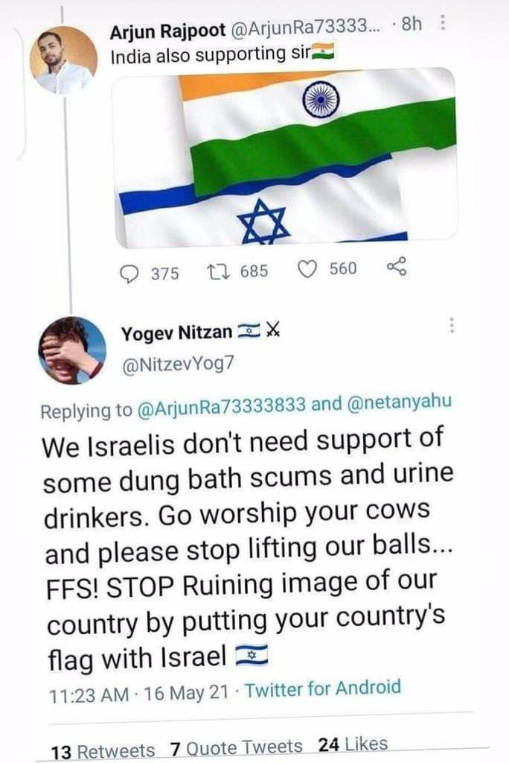Viewport: 509px width, 763px height.
Task: Open more options on Arjun's tweet
Action: click(444, 25)
